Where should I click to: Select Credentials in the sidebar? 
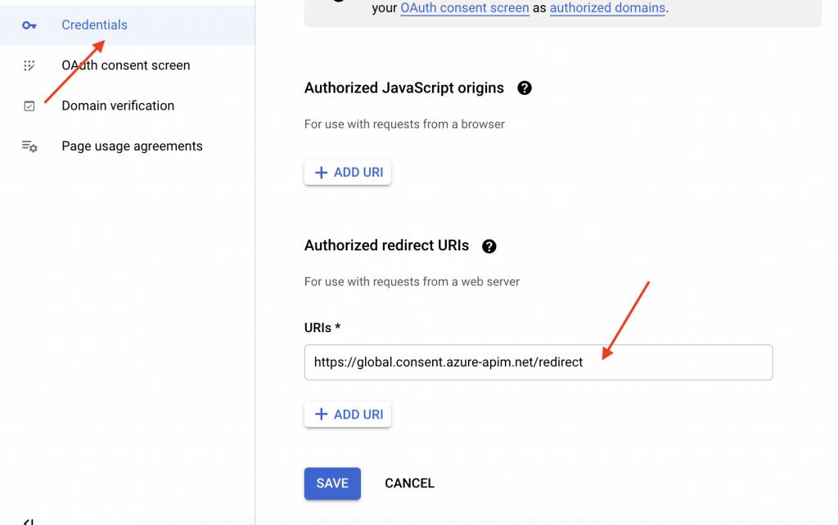point(94,25)
